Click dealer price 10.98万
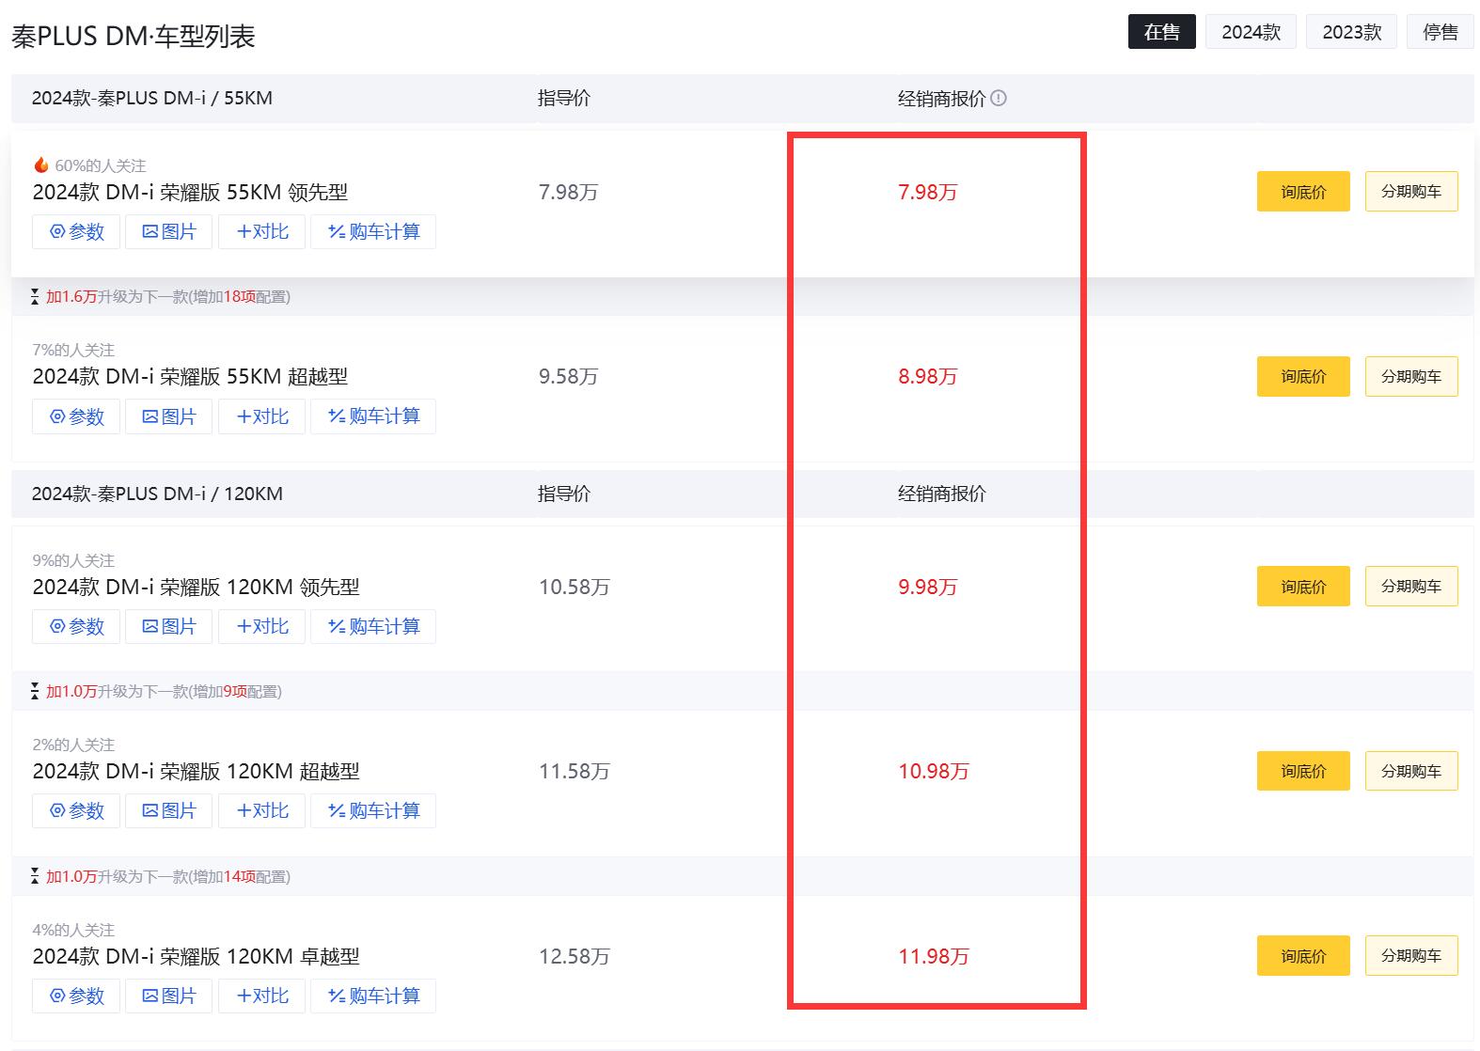This screenshot has height=1051, width=1480. pyautogui.click(x=933, y=772)
